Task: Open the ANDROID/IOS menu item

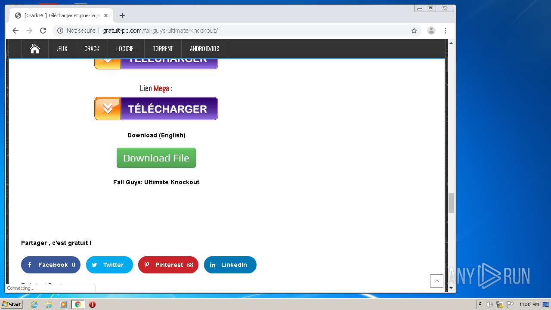Action: pos(204,49)
